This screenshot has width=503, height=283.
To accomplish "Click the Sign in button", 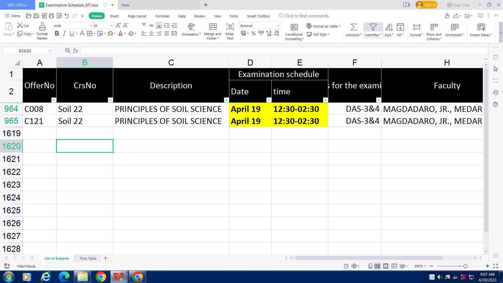I will [x=427, y=5].
